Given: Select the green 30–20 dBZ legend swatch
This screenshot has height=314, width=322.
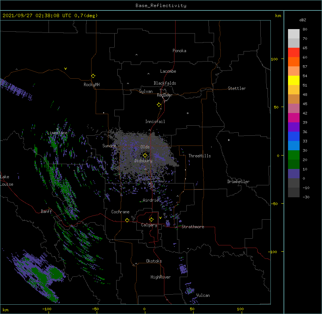Looking at the screenshot, I should tap(294, 155).
